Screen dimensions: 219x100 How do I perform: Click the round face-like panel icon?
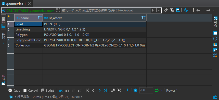point(215,39)
